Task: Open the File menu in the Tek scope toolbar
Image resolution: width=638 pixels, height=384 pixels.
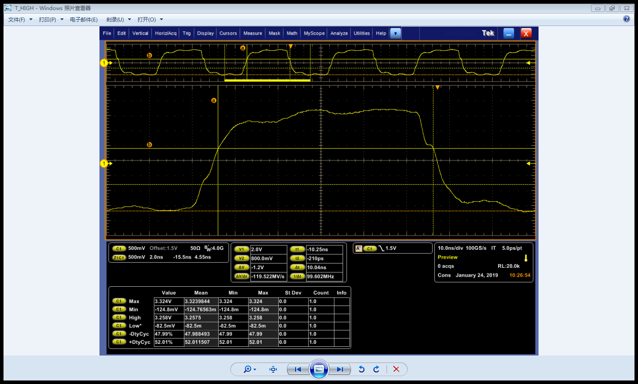Action: pyautogui.click(x=107, y=33)
